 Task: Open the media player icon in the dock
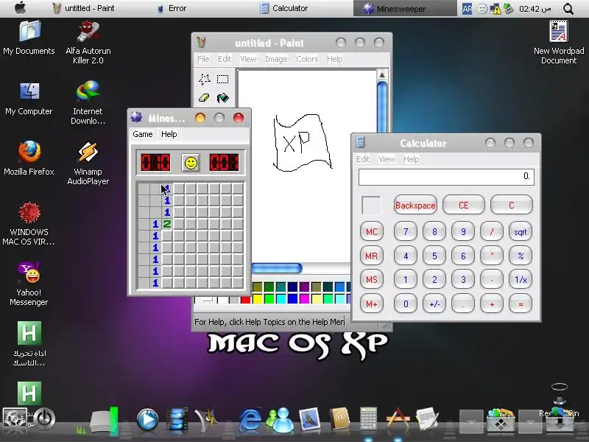(147, 418)
